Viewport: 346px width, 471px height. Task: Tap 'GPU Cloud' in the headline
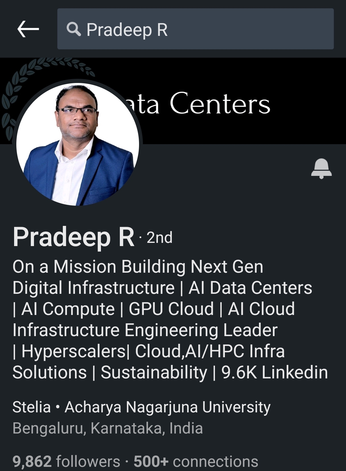pos(171,309)
